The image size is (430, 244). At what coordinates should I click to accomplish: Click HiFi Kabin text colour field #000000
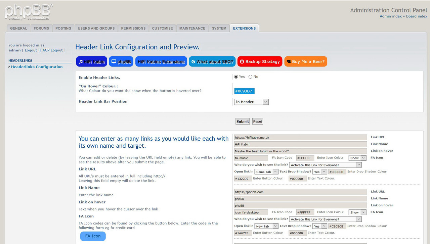pyautogui.click(x=298, y=179)
